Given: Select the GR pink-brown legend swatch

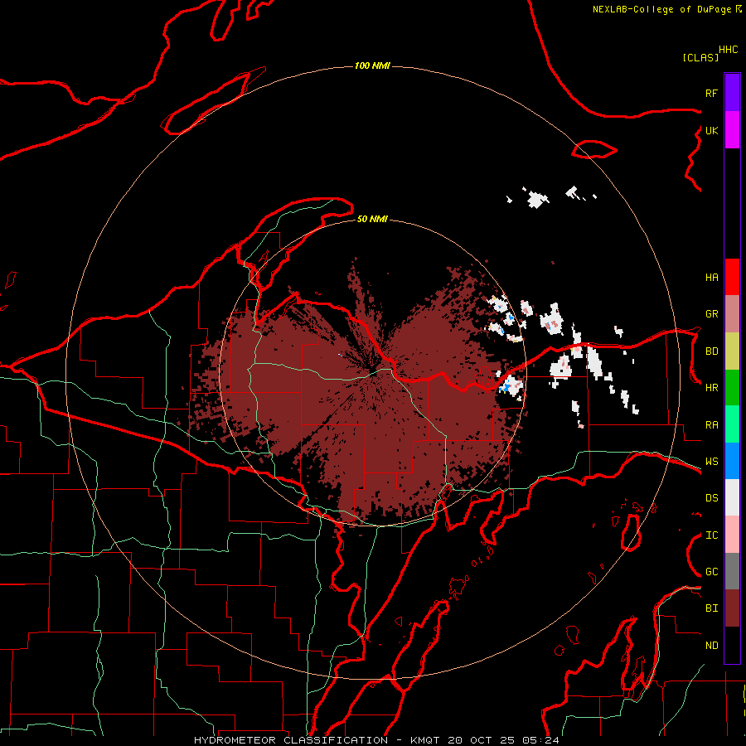Looking at the screenshot, I should point(732,314).
